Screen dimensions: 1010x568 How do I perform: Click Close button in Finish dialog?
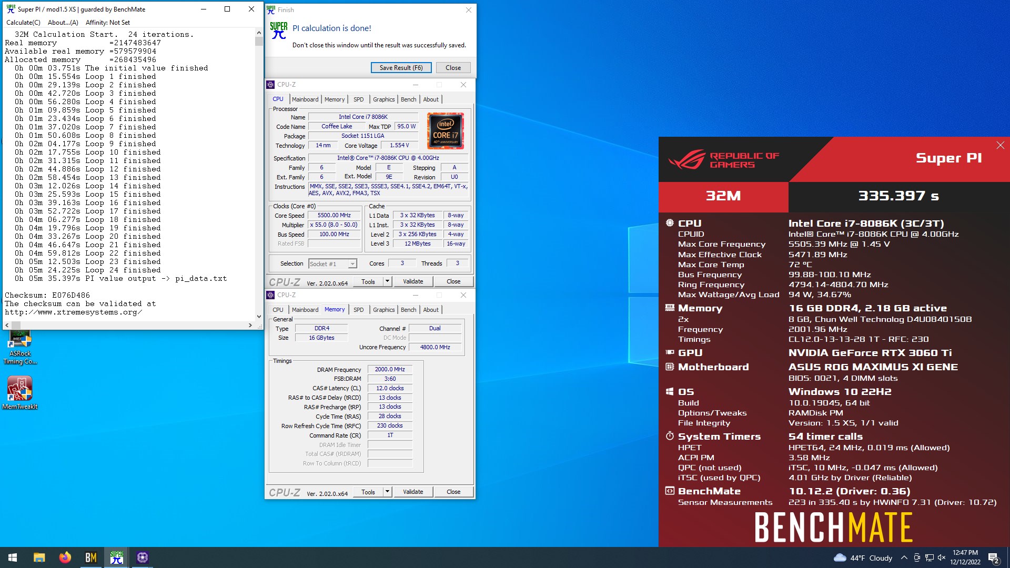click(x=453, y=68)
